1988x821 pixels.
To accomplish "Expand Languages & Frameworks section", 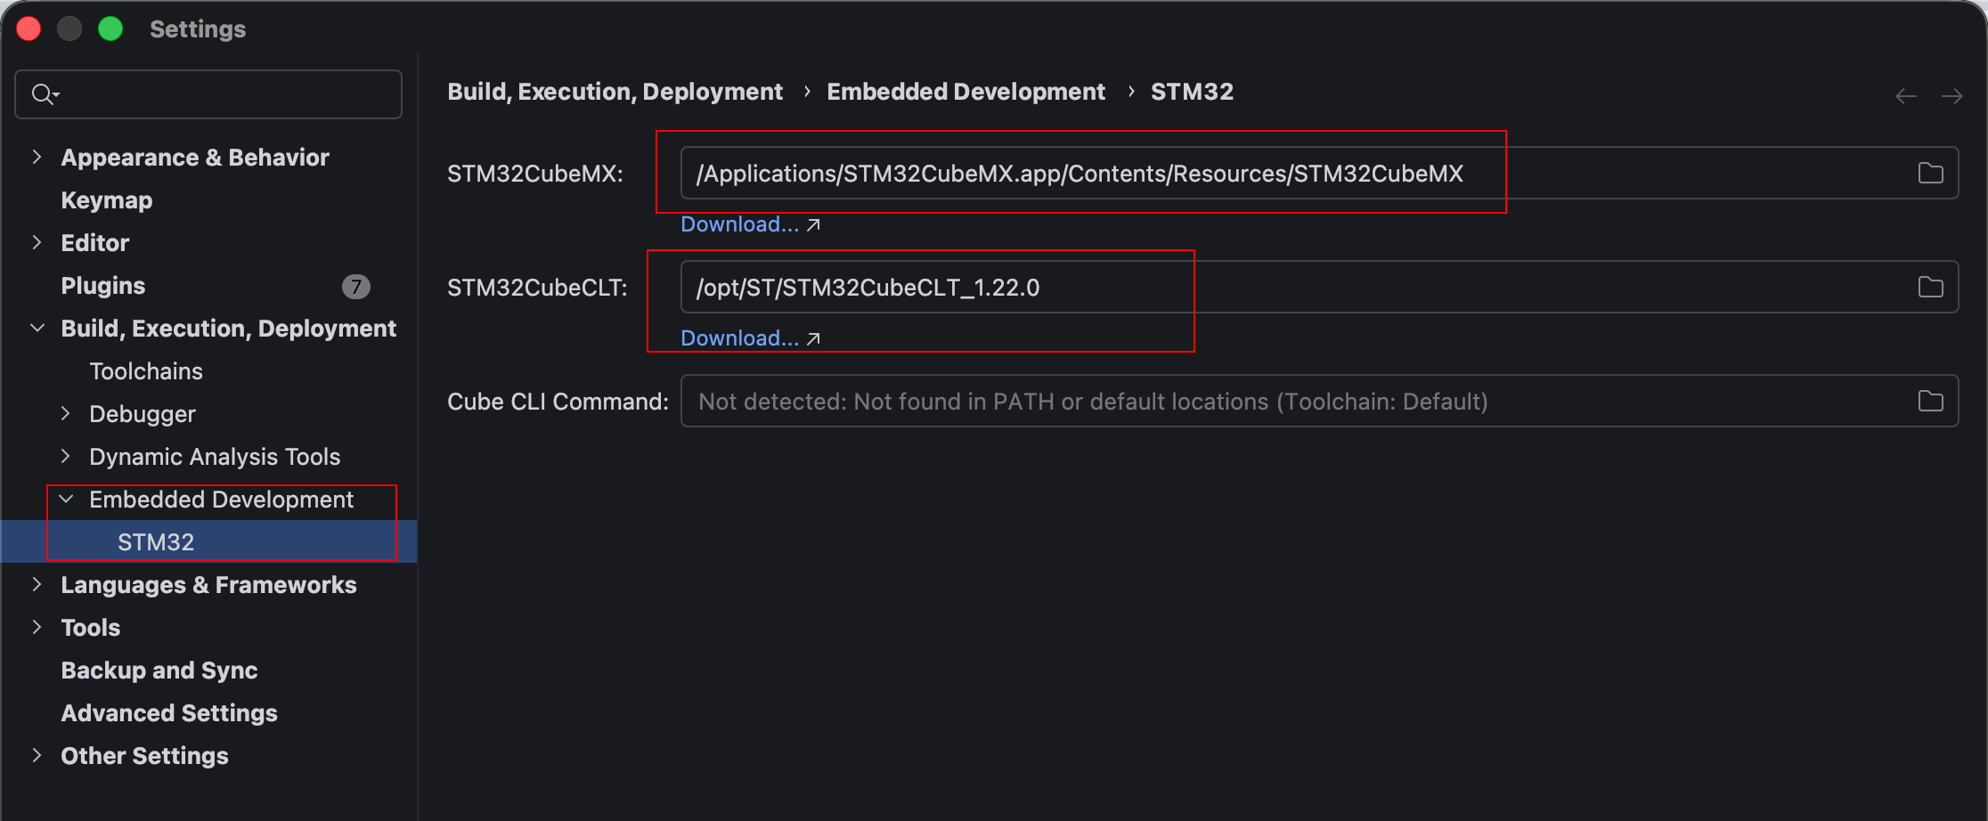I will pyautogui.click(x=37, y=584).
